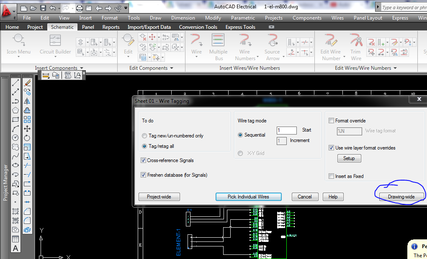Click the Drawing-wide button
The image size is (427, 259).
coord(401,197)
